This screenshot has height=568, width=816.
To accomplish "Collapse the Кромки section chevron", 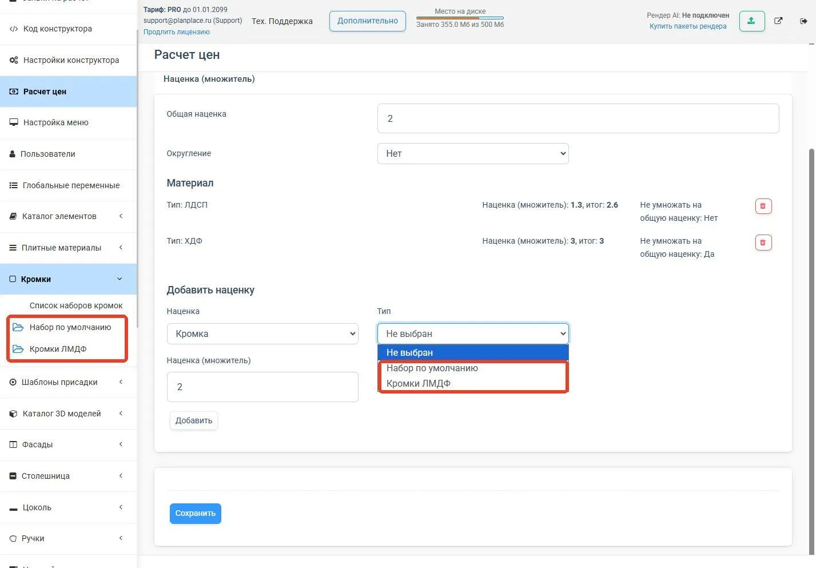I will tap(120, 279).
